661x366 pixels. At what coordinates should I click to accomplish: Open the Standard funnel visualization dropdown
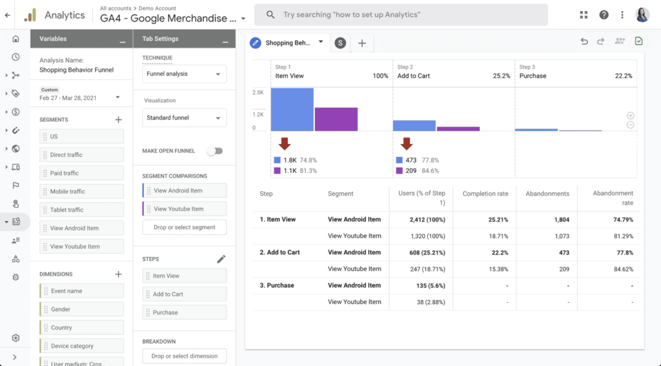coord(184,118)
